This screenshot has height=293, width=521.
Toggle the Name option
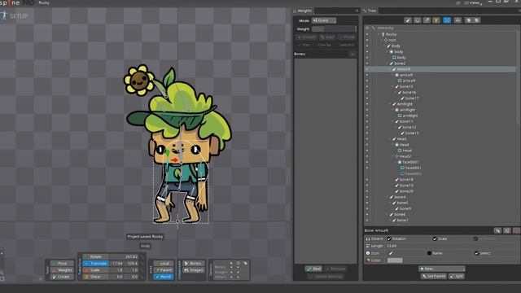coord(429,253)
